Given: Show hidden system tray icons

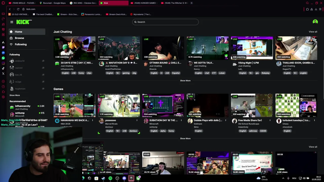Looking at the screenshot, I should (283, 178).
